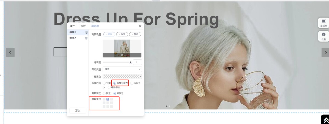The image size is (329, 124).
Task: Click the scroll-to-top double chevron icon
Action: 326,120
